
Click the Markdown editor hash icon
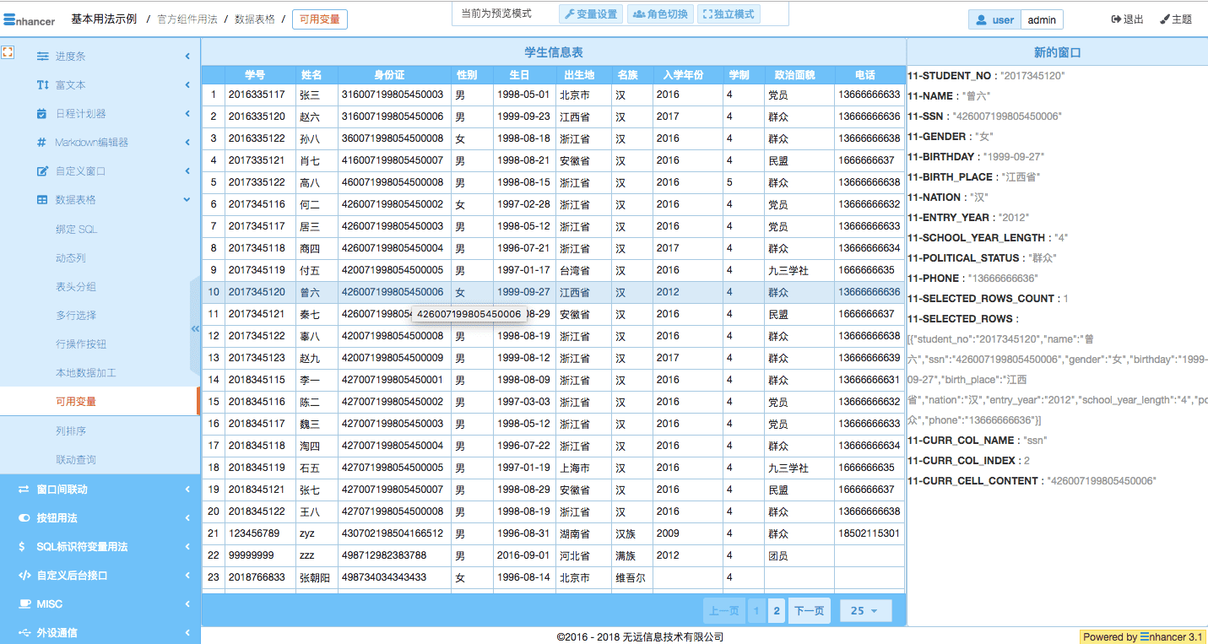point(42,143)
